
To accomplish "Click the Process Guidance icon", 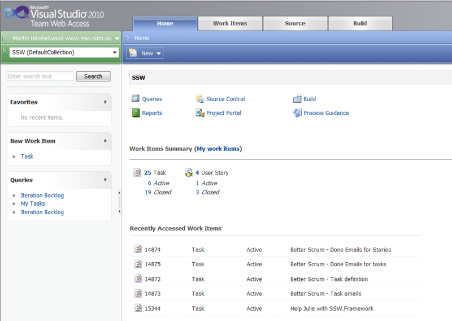I will (x=297, y=113).
